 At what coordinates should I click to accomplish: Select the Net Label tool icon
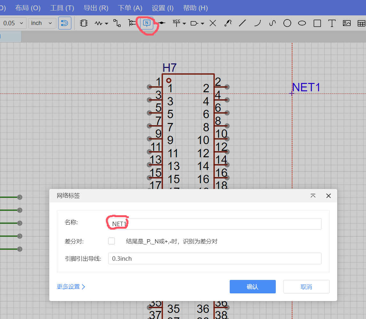[x=147, y=23]
